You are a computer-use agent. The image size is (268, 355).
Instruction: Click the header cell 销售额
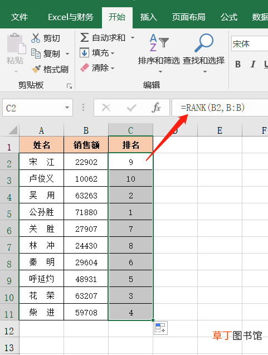(86, 145)
